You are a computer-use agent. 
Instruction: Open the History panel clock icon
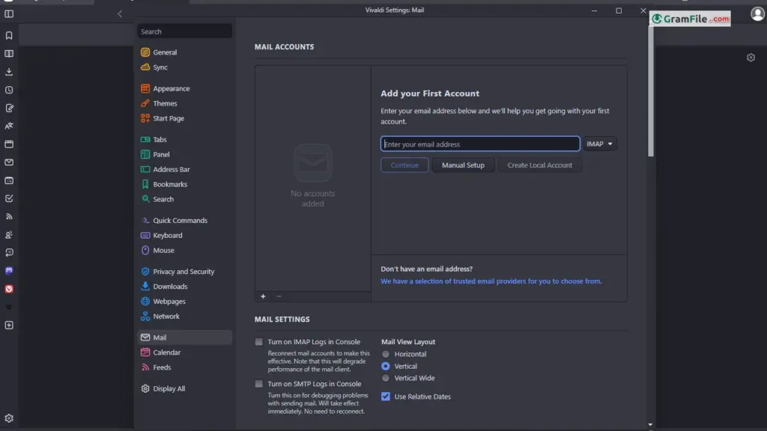point(9,90)
